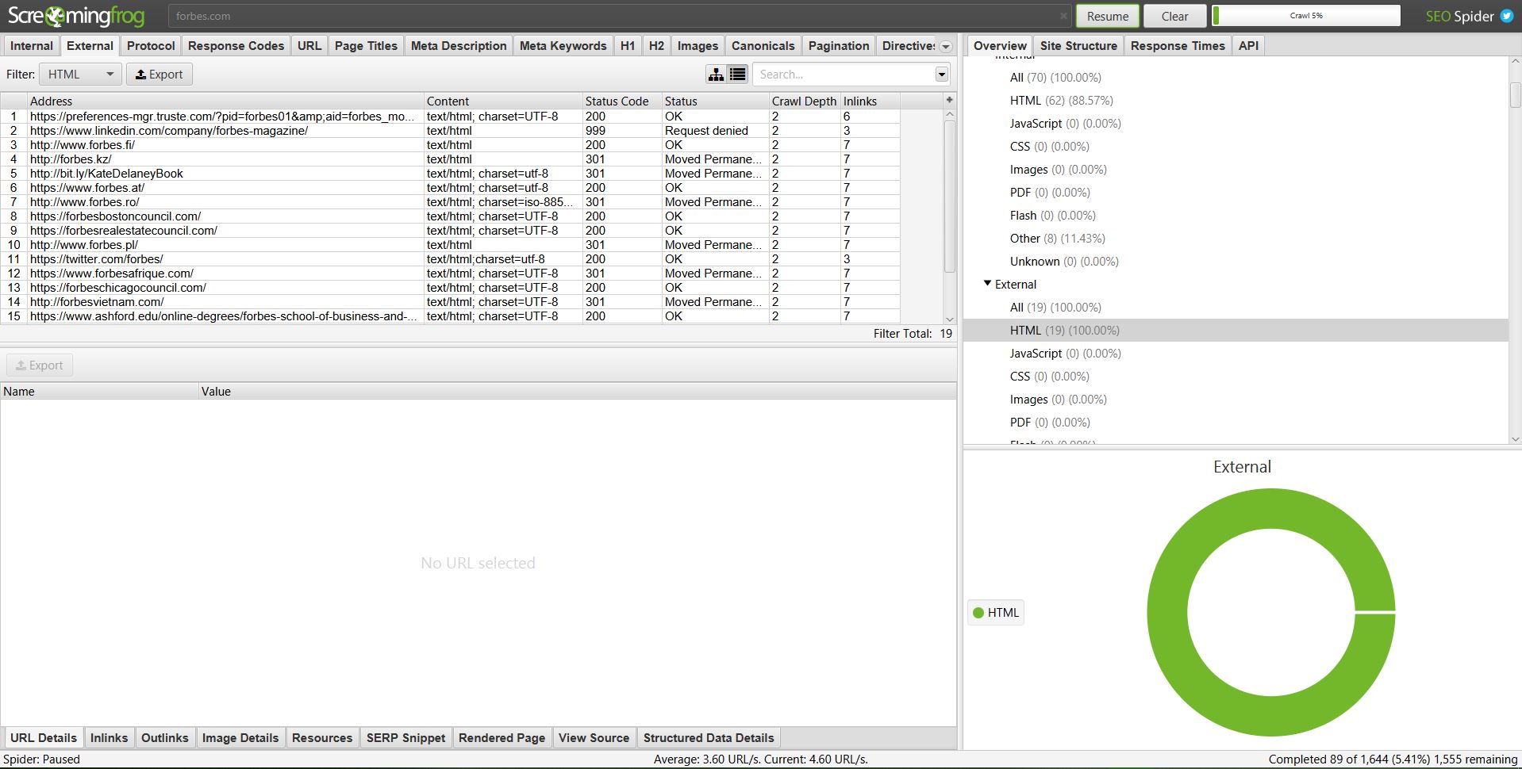The image size is (1522, 769).
Task: Select JavaScript under External in overview
Action: coord(1035,354)
